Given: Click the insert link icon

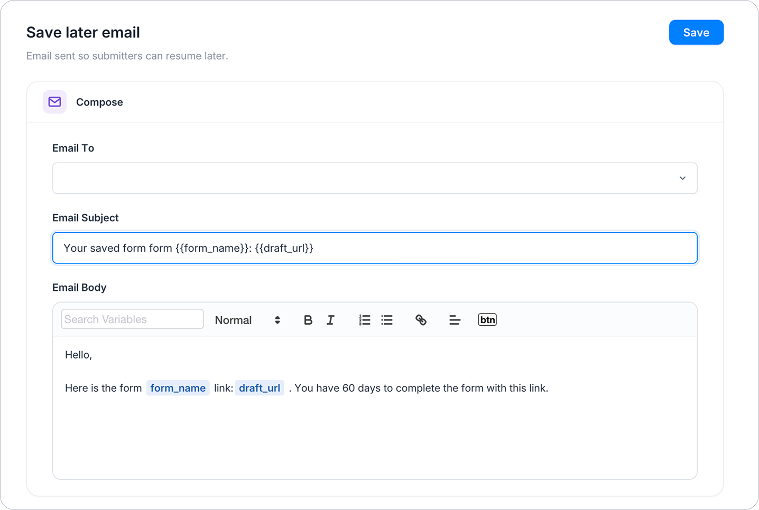Looking at the screenshot, I should pos(421,320).
